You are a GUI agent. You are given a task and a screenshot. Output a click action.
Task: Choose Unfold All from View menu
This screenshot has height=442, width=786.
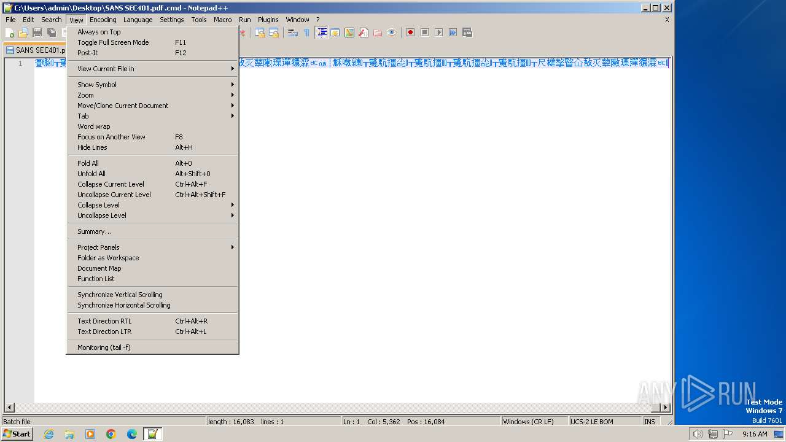[x=152, y=174]
